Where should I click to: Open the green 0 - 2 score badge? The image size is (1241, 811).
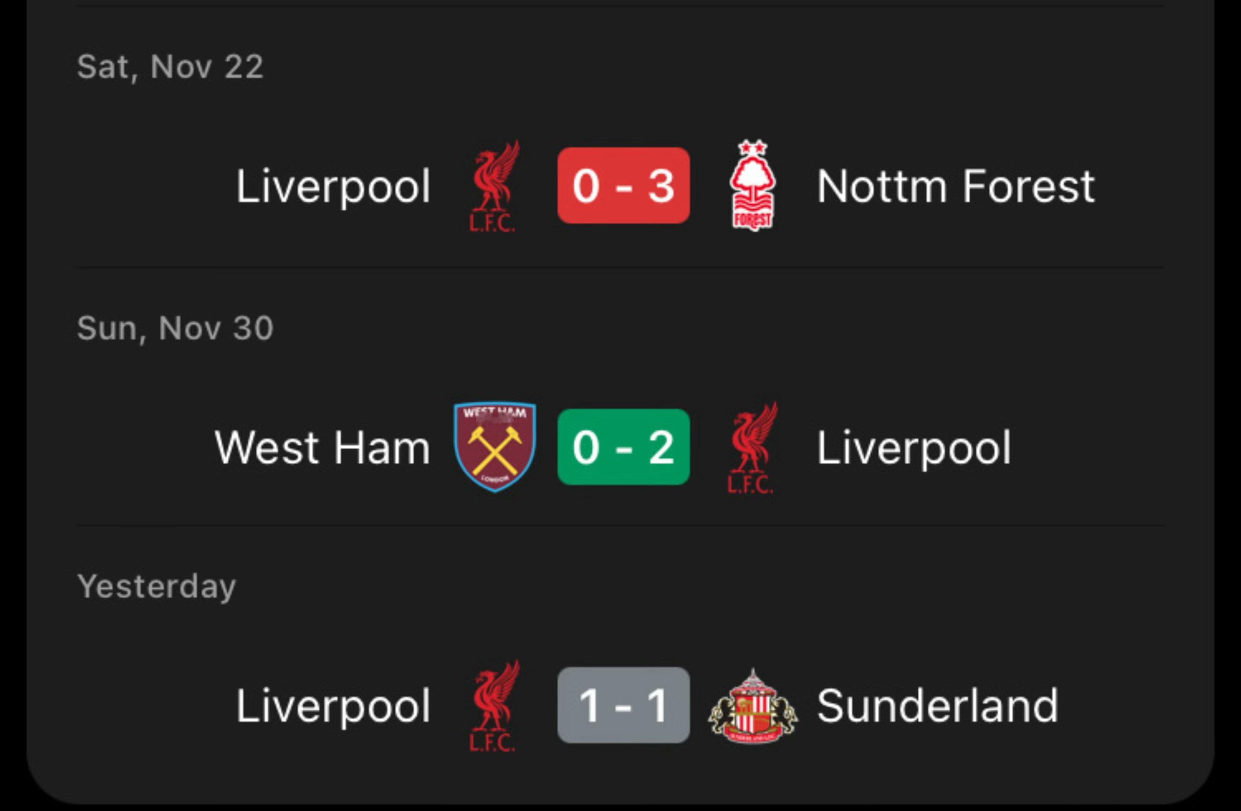pos(623,447)
